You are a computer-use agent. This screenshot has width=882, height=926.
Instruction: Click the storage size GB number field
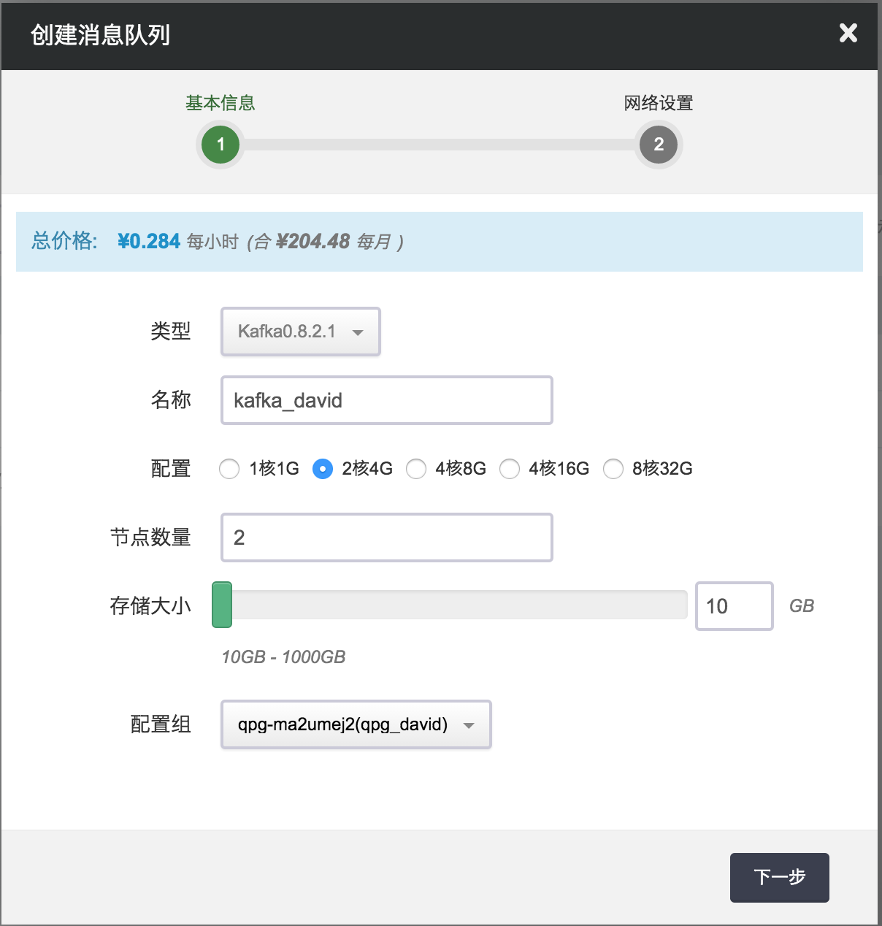click(x=734, y=606)
